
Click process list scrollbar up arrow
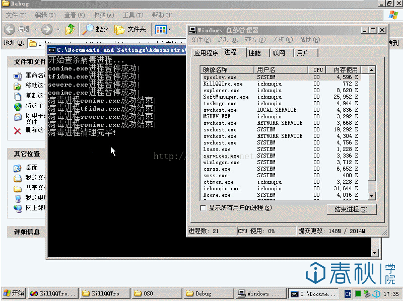(372, 70)
